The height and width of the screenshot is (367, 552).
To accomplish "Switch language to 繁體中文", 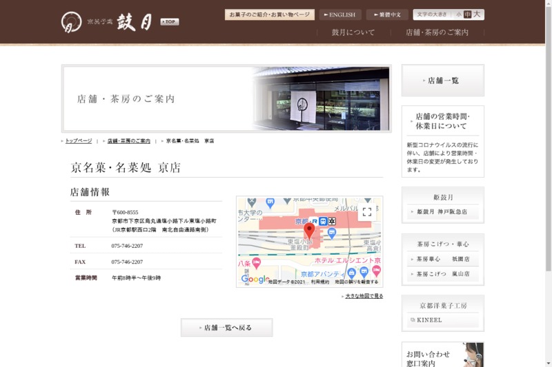I will click(387, 14).
